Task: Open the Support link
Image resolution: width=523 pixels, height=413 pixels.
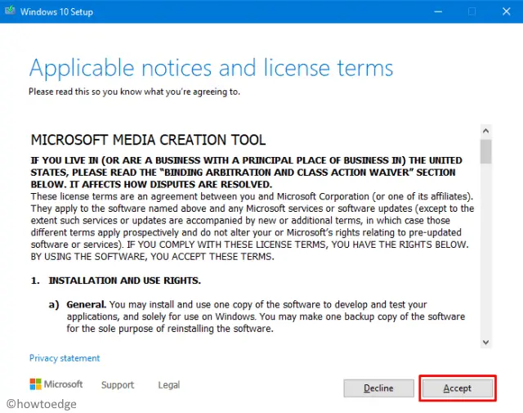Action: coord(118,384)
